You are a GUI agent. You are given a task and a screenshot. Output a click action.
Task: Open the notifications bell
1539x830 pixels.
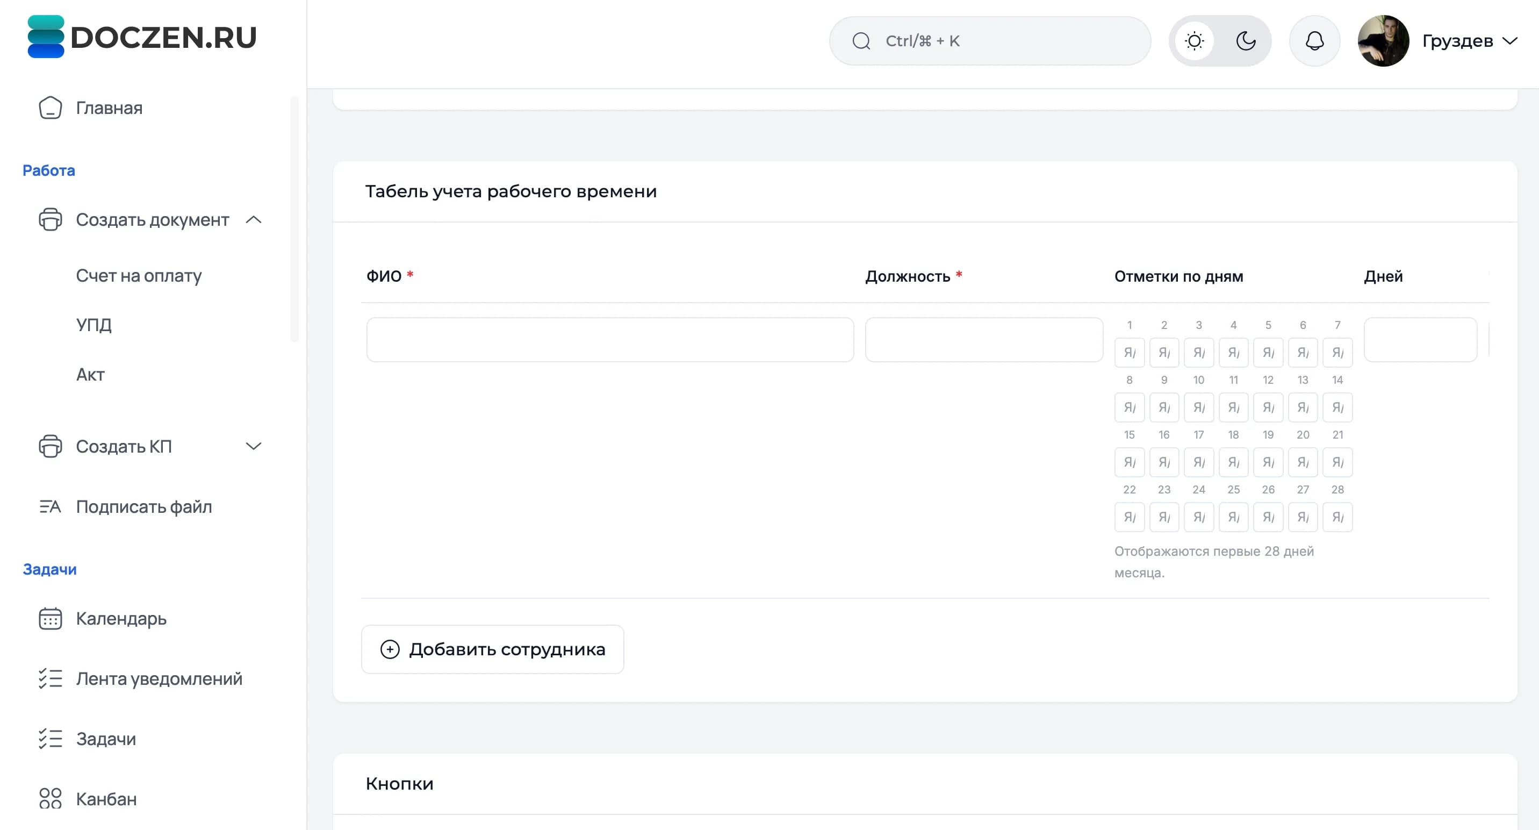click(x=1314, y=41)
